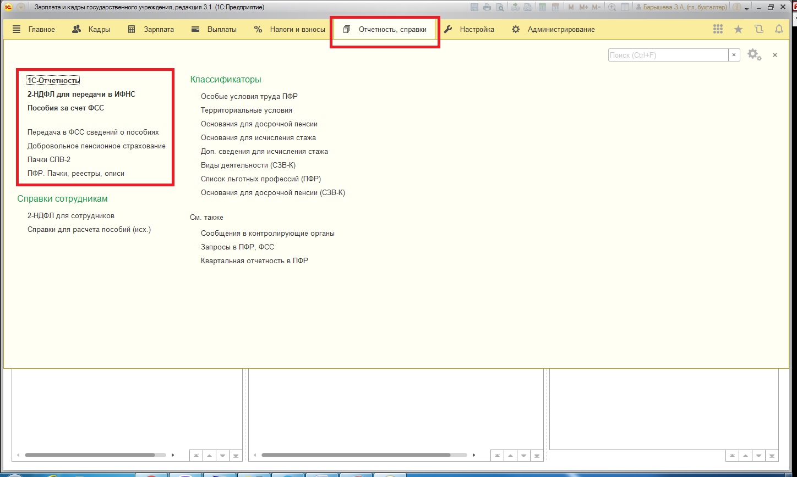Expand the service dropdown arrow beside info icon

(x=747, y=8)
